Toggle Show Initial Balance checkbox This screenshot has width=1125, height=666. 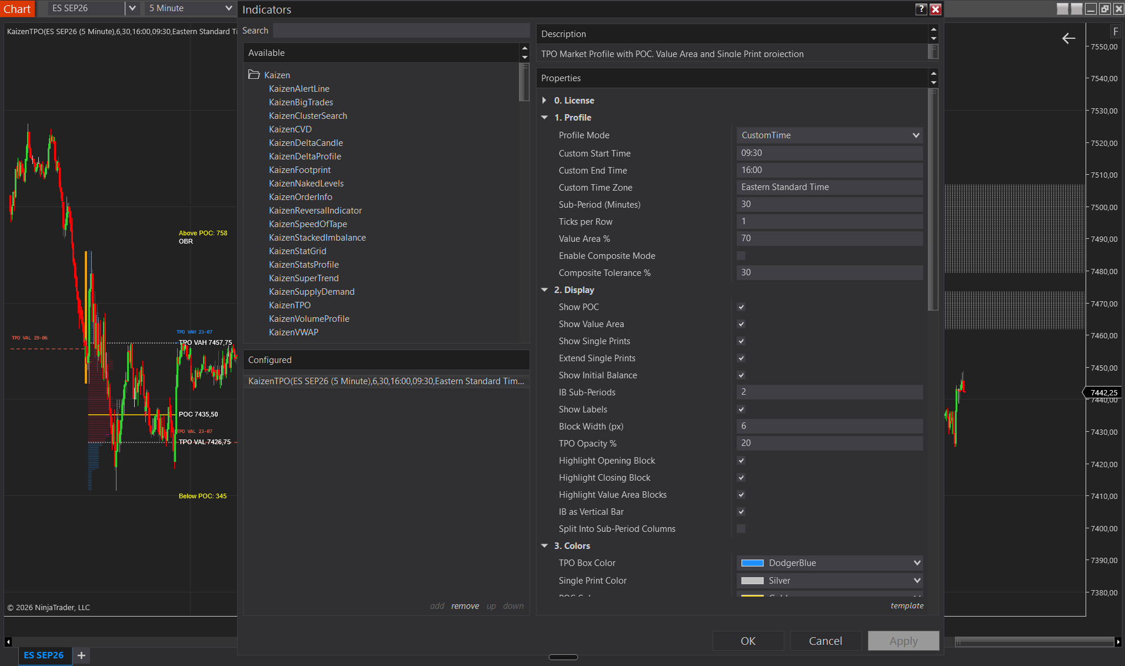[x=741, y=375]
